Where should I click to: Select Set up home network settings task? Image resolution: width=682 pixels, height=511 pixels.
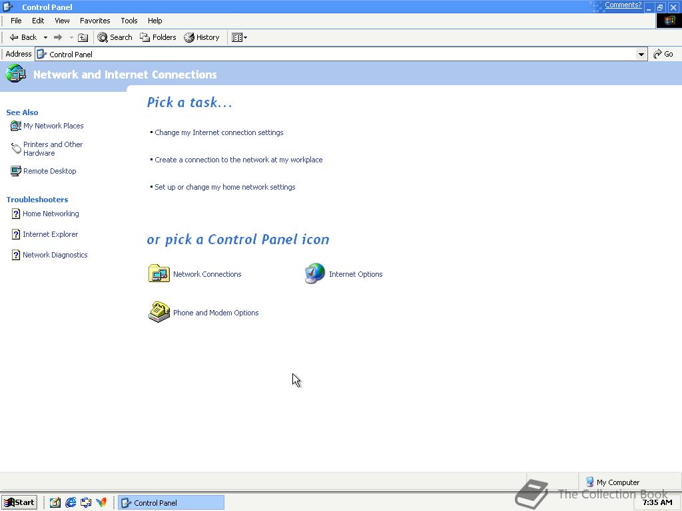(225, 187)
